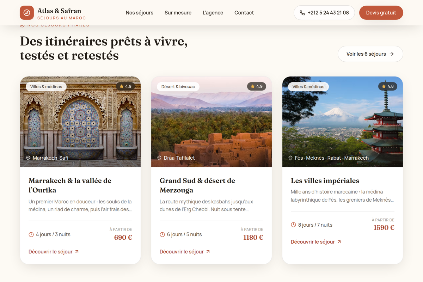Open the Marrakech fountain photo

80,122
